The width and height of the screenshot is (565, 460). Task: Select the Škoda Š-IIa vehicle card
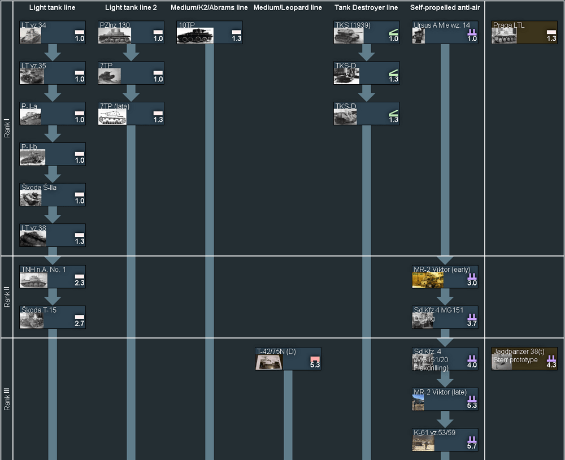point(53,194)
